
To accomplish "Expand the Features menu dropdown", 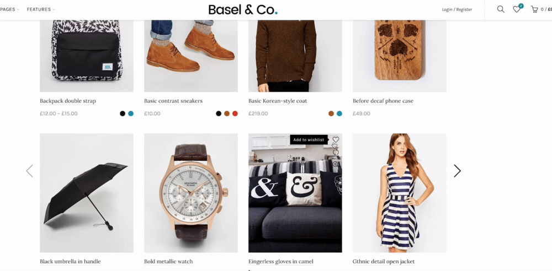I will [41, 9].
